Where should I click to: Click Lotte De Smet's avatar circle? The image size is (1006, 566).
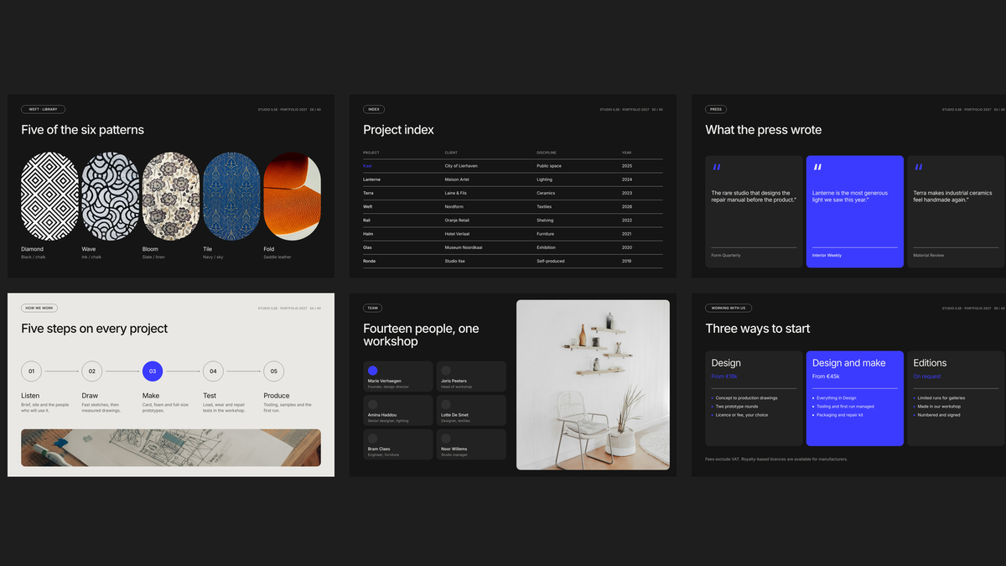point(446,404)
